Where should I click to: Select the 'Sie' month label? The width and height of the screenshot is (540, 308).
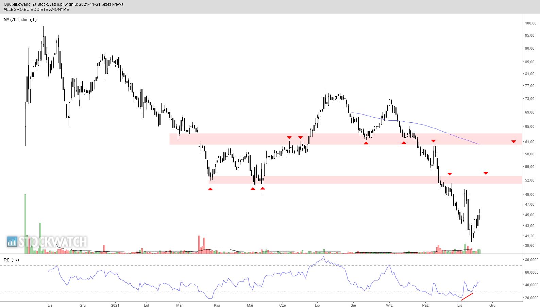pos(353,305)
